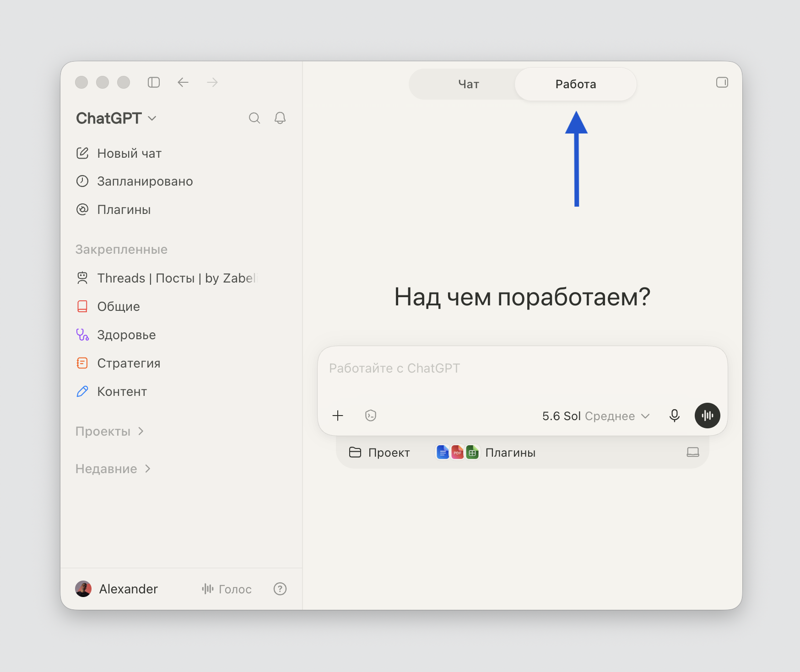
Task: Go back with the left arrow
Action: [183, 82]
